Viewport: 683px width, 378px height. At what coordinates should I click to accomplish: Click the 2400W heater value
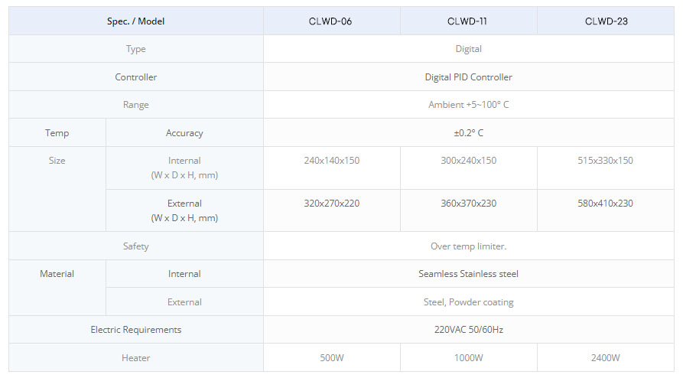[x=605, y=358]
